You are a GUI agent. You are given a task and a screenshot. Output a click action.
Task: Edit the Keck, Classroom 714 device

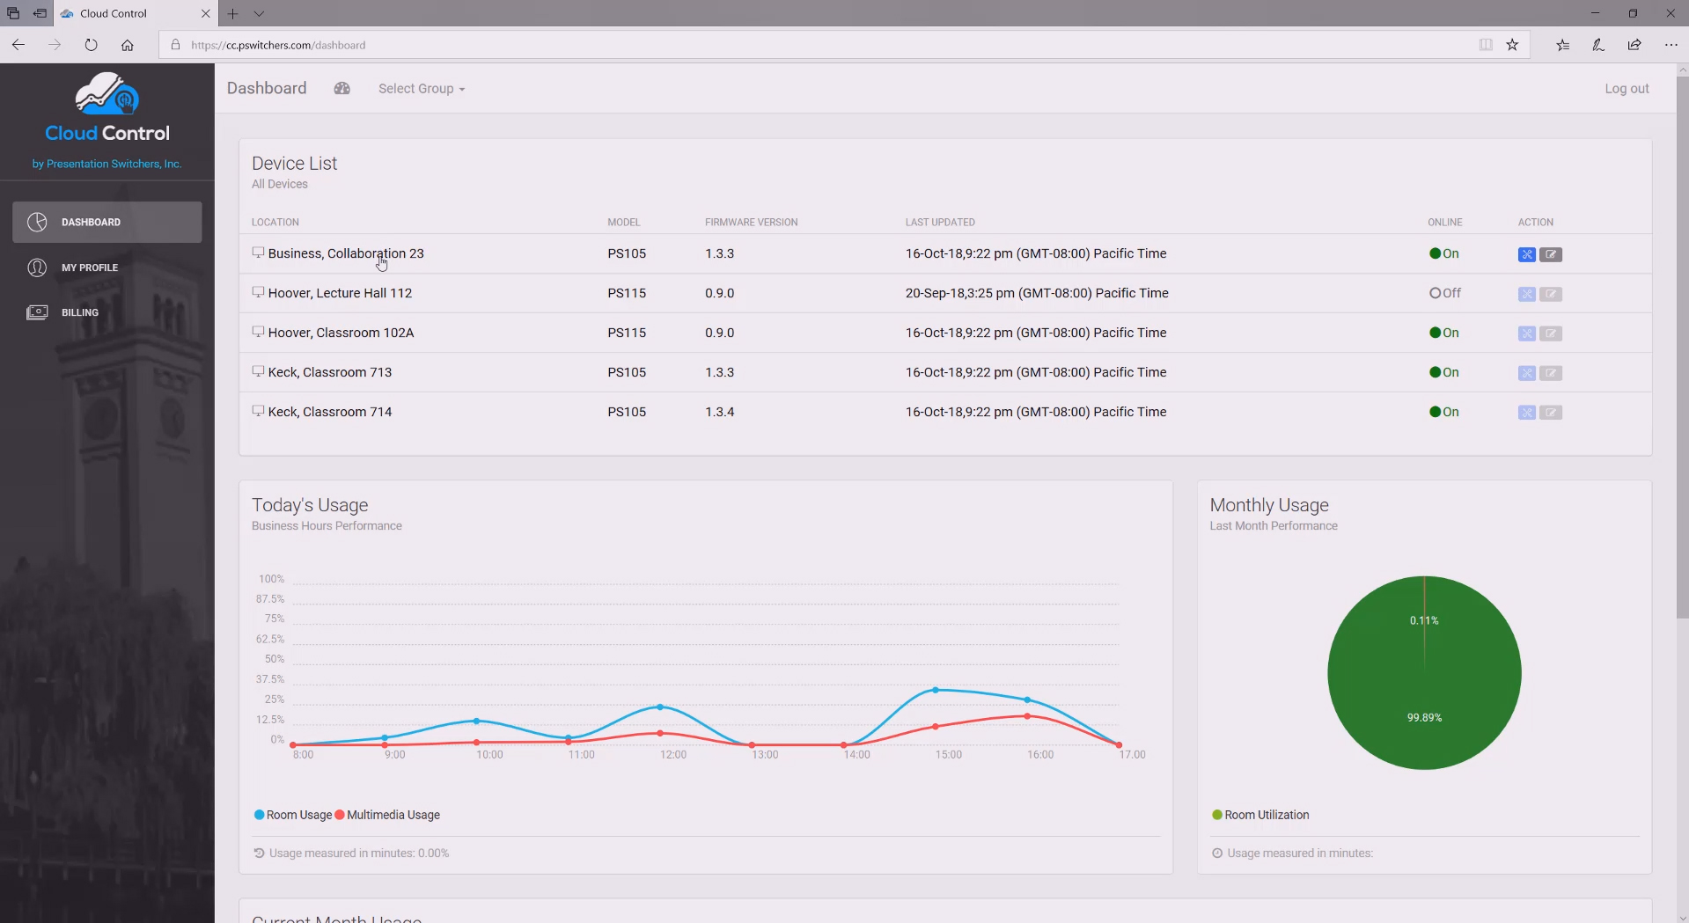pyautogui.click(x=1551, y=413)
